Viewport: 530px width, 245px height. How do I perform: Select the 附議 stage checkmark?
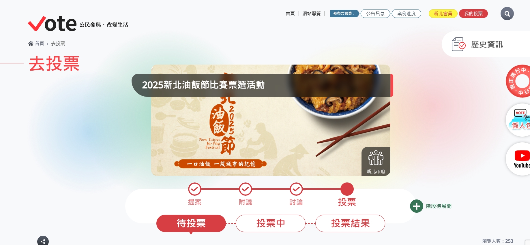pyautogui.click(x=246, y=189)
